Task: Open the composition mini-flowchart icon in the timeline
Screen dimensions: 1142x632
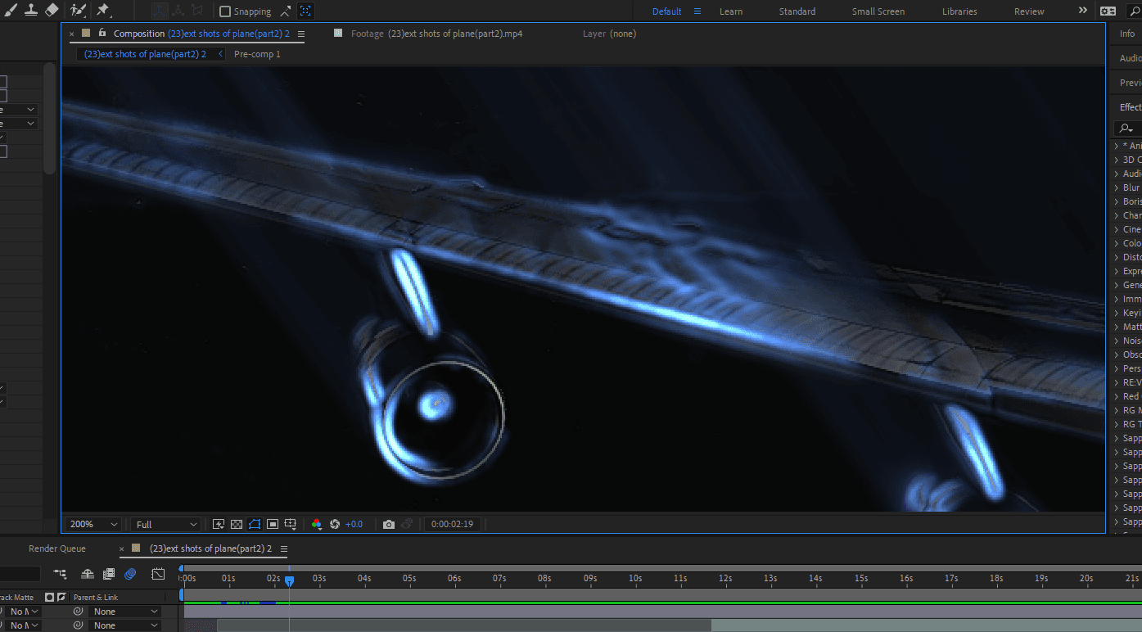Action: pyautogui.click(x=60, y=574)
